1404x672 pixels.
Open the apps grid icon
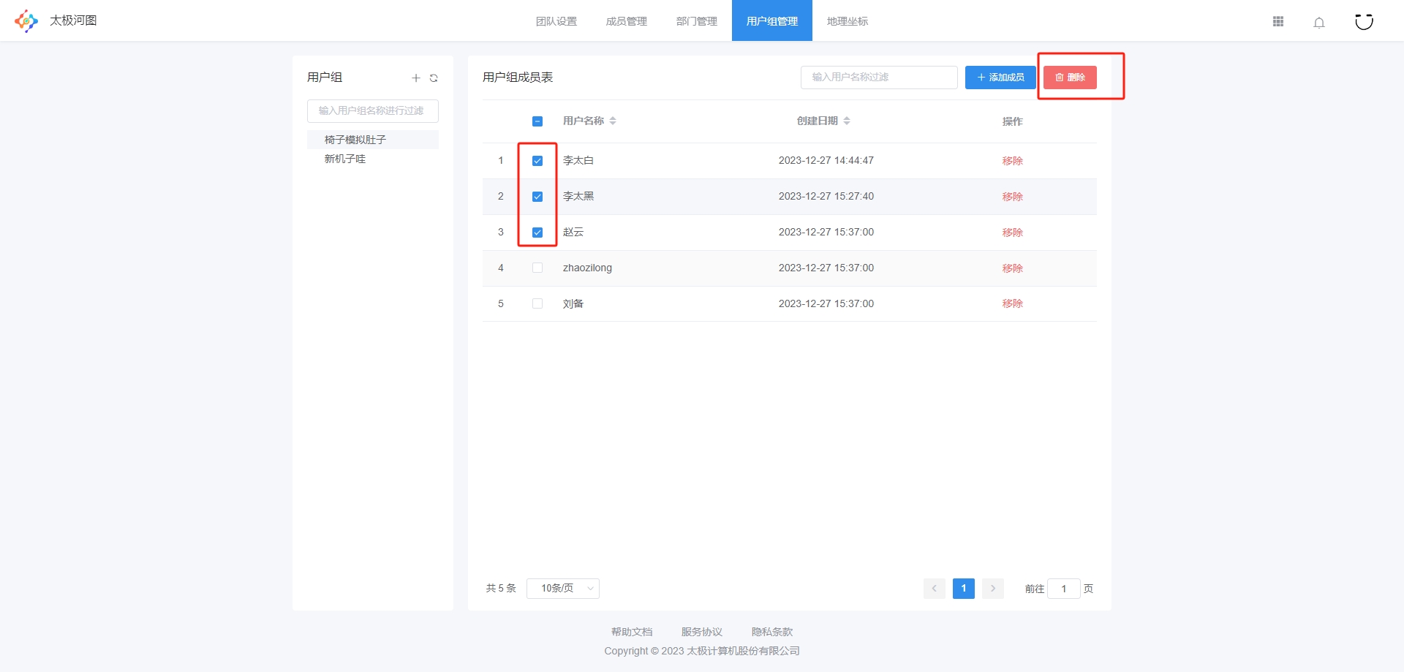pyautogui.click(x=1278, y=22)
